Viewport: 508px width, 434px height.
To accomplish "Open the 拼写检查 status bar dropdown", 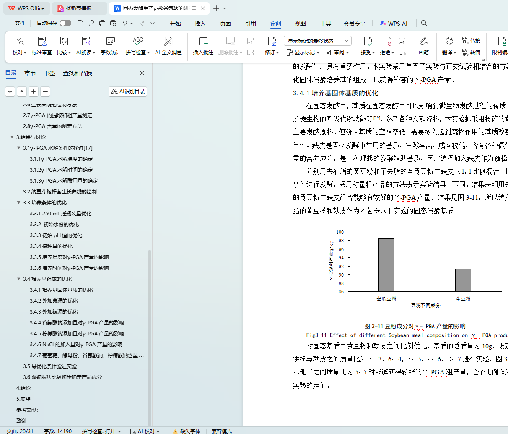I will coord(101,431).
